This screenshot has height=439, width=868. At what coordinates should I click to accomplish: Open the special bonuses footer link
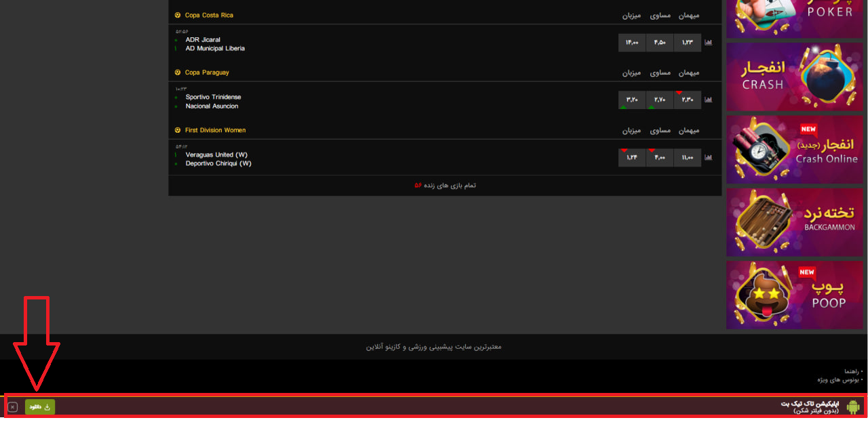pos(841,380)
